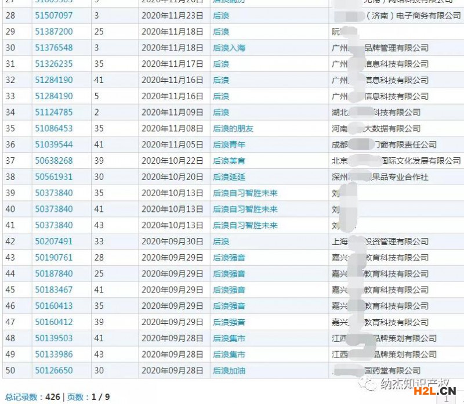Click trademark name 后浪入海
This screenshot has width=464, height=404.
pyautogui.click(x=229, y=48)
